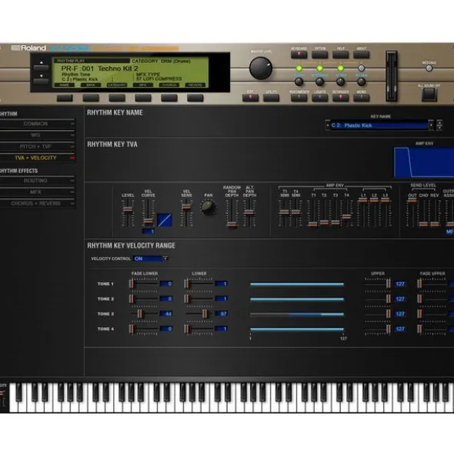Click the Tone 3 Lower slider
Screen dimensions: 454x455
[205, 313]
